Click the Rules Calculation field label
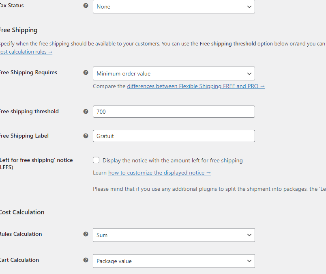 [21, 234]
